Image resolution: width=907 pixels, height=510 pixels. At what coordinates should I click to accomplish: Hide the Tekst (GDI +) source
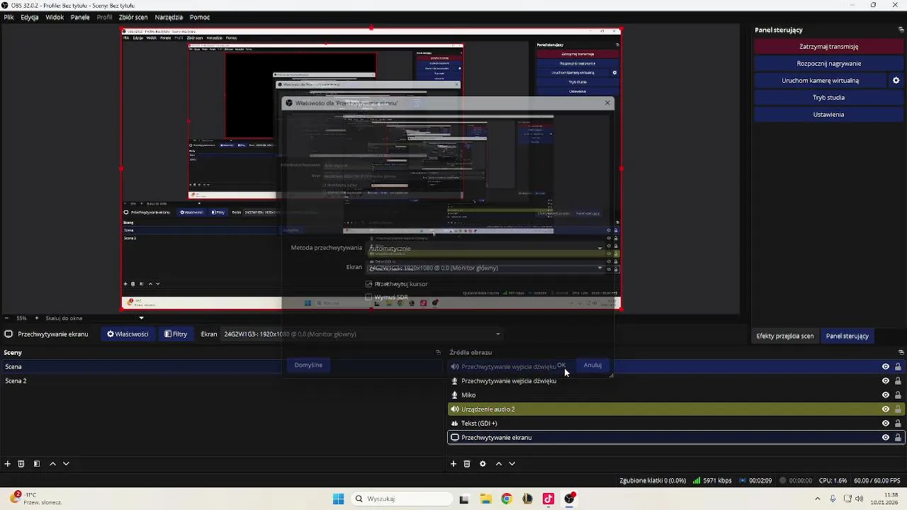(885, 424)
